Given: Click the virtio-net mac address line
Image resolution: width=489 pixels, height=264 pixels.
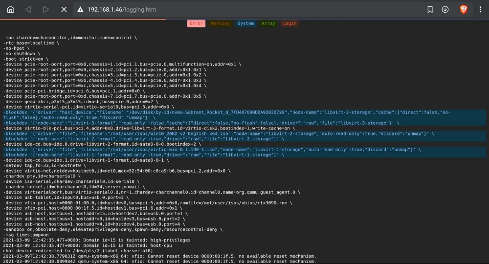Looking at the screenshot, I should [x=117, y=171].
